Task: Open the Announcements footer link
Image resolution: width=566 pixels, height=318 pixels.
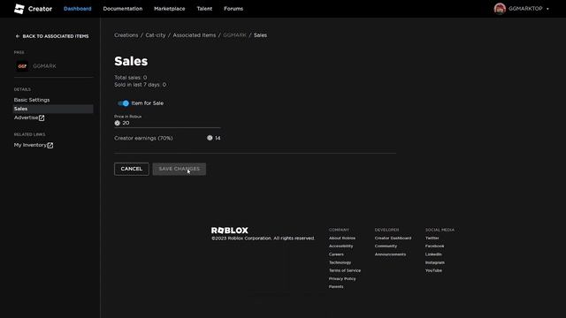Action: pos(390,254)
